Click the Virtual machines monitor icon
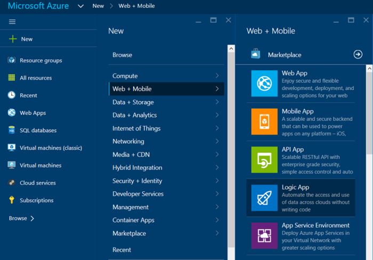The width and height of the screenshot is (373, 260). [x=11, y=165]
